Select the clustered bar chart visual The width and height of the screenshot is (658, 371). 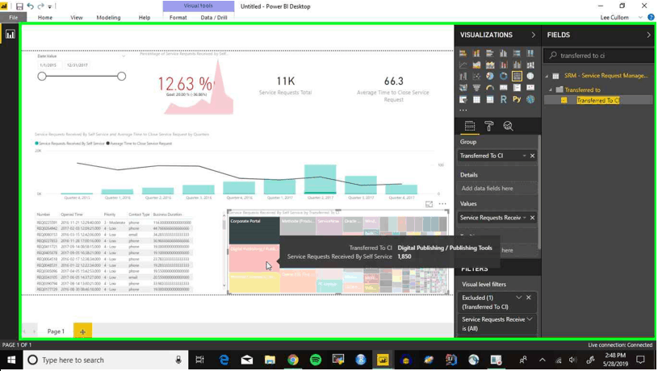pos(490,53)
